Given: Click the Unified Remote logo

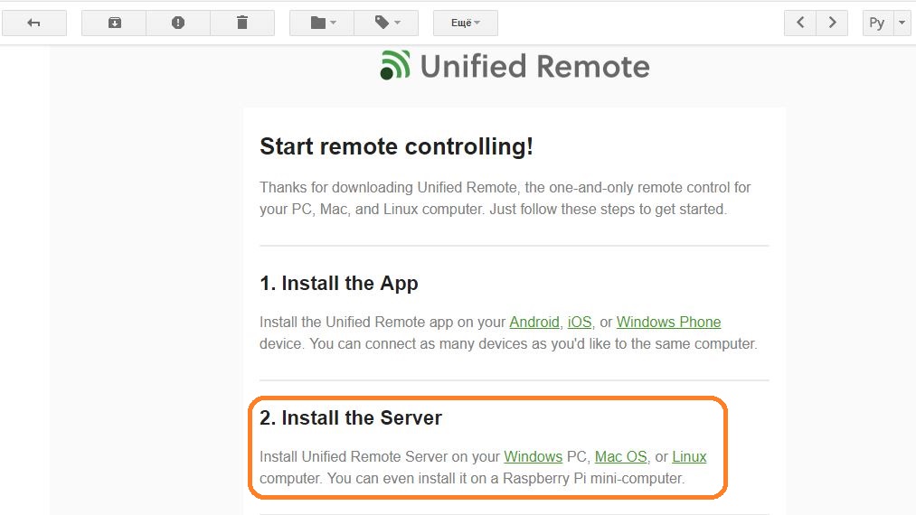Looking at the screenshot, I should pyautogui.click(x=515, y=65).
